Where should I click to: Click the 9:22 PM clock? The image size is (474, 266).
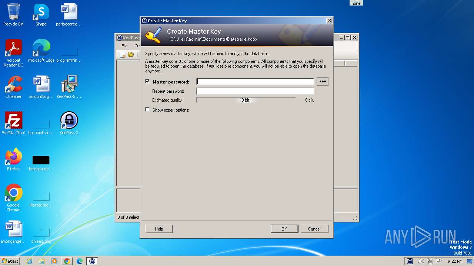click(x=455, y=261)
